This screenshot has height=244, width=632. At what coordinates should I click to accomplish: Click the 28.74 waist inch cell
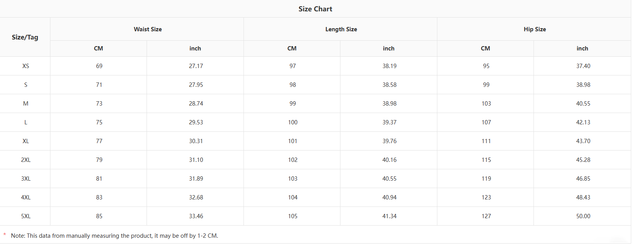click(x=196, y=104)
